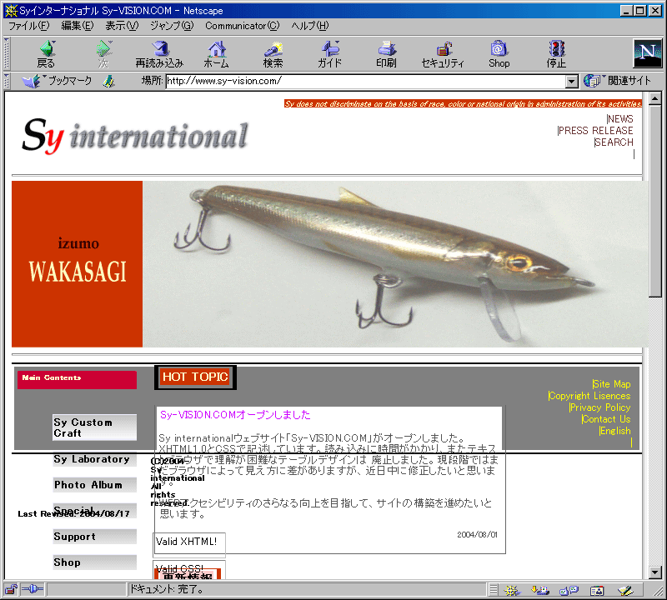The image size is (667, 600).
Task: Click the Shop toolbar icon
Action: pyautogui.click(x=499, y=54)
